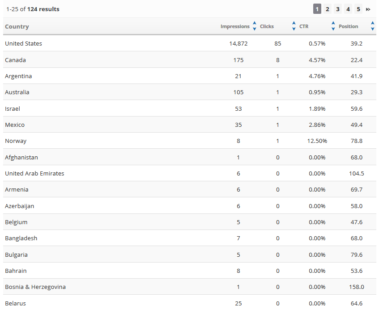Image resolution: width=379 pixels, height=309 pixels.
Task: Jump to last page with double chevron
Action: pyautogui.click(x=368, y=9)
